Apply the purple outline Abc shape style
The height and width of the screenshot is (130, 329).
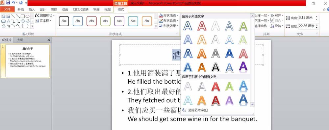click(119, 21)
